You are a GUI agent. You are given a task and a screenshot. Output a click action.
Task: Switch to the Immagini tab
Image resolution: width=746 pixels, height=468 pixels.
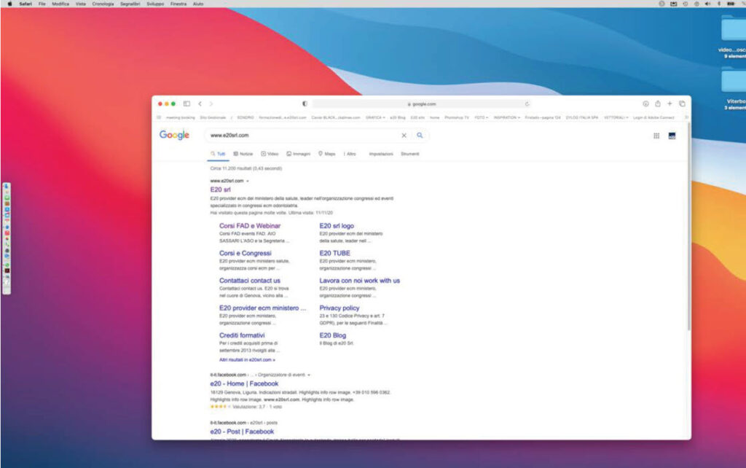[x=298, y=154]
